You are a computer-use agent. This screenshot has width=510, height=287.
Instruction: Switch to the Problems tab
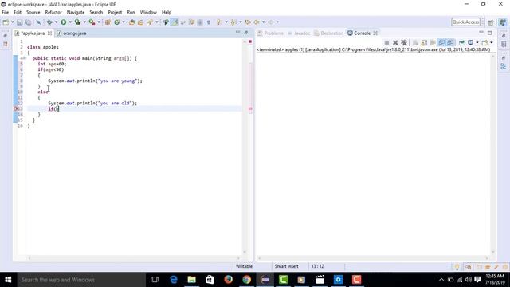pyautogui.click(x=271, y=33)
